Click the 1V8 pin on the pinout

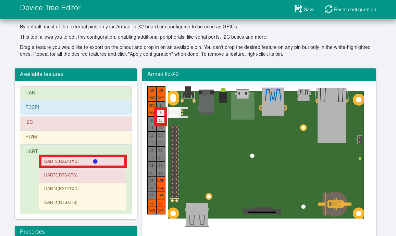pyautogui.click(x=161, y=196)
